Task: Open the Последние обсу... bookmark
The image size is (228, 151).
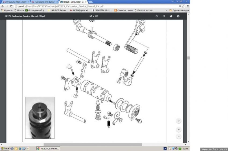Action: (x=35, y=10)
